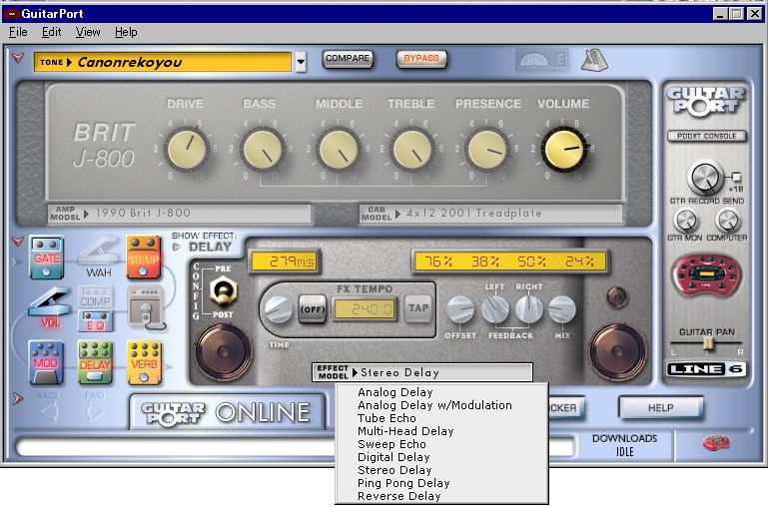Viewport: 768px width, 507px height.
Task: Open the Effect Model Stereo Delay selector
Action: pos(422,372)
